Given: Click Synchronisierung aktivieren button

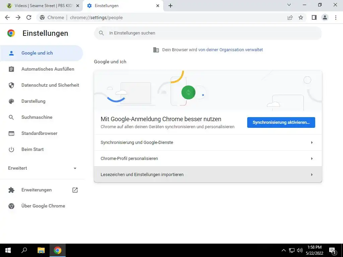Looking at the screenshot, I should pos(281,122).
